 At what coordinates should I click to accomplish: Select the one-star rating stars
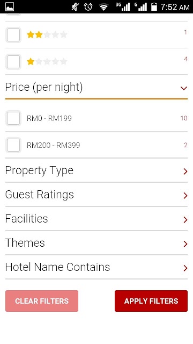tap(47, 62)
